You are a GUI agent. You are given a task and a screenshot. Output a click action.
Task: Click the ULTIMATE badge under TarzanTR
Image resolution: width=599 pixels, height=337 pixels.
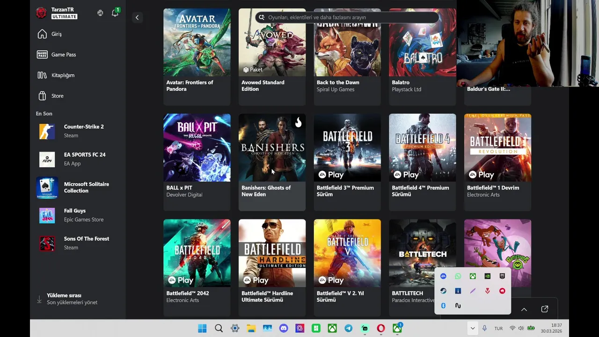(64, 17)
